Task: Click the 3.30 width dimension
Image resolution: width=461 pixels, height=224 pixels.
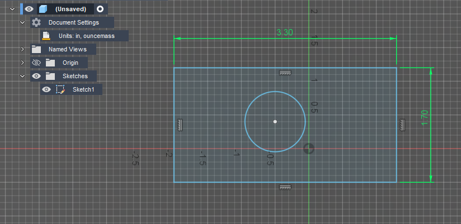Action: click(285, 32)
